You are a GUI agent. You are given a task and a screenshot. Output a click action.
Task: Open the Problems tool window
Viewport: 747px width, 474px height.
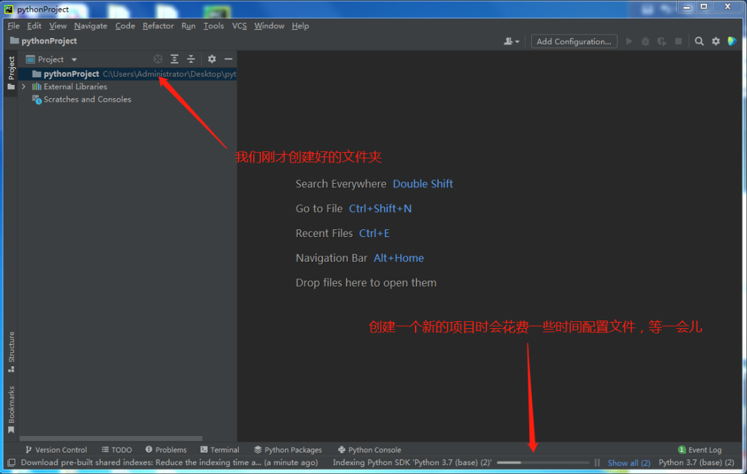coord(166,450)
